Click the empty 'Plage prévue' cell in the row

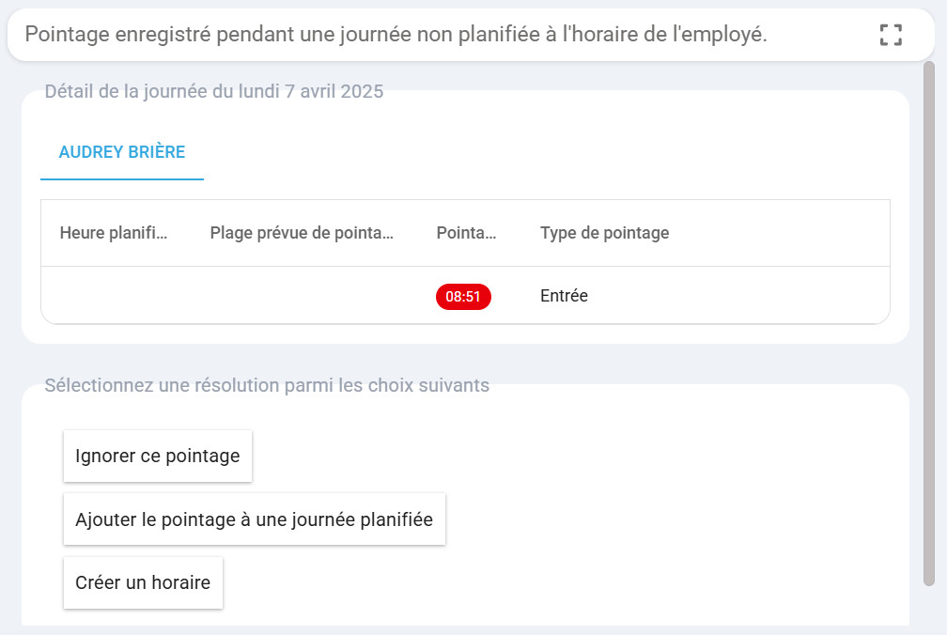(303, 296)
